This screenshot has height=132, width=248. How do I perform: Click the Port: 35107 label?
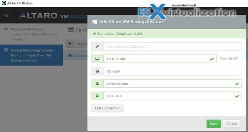tap(229, 59)
